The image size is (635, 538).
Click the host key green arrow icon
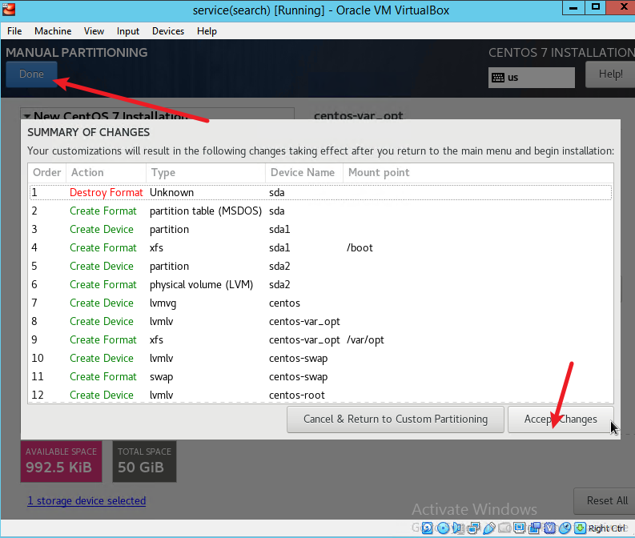tap(580, 528)
